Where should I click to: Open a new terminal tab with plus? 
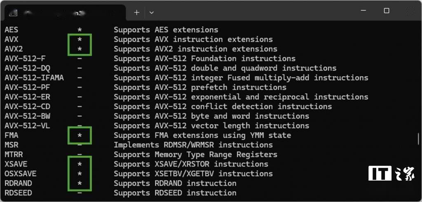tap(137, 12)
